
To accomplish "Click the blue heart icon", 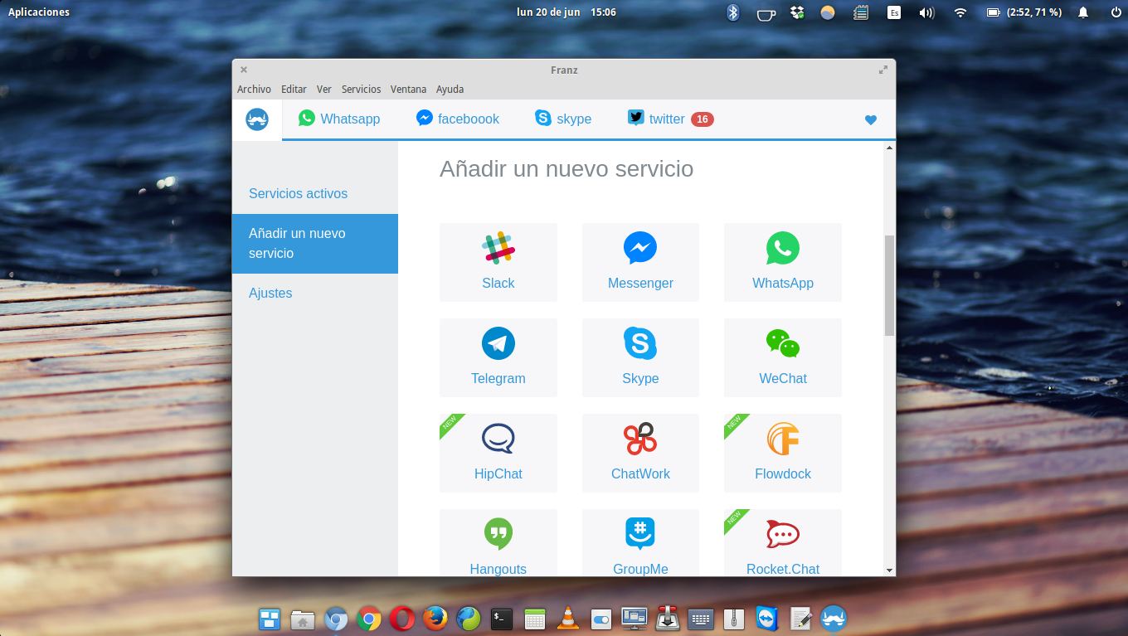I will pos(870,119).
